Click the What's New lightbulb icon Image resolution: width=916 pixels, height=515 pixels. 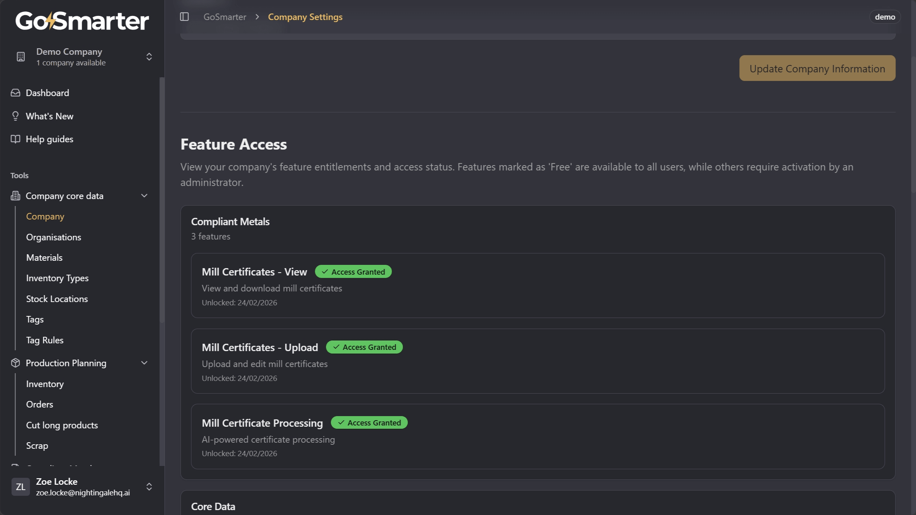(x=16, y=116)
